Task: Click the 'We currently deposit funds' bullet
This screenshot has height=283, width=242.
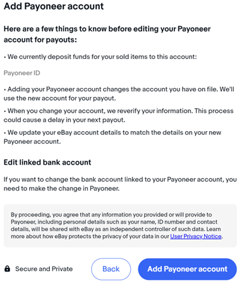Action: point(100,57)
